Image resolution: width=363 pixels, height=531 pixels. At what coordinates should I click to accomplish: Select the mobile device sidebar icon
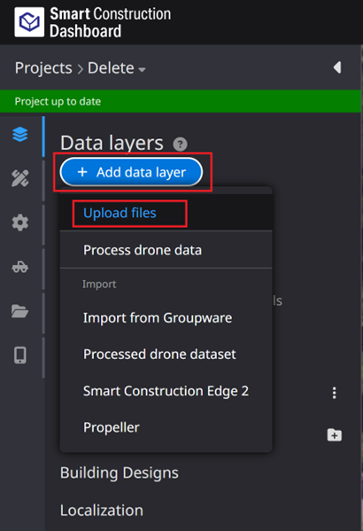[20, 355]
